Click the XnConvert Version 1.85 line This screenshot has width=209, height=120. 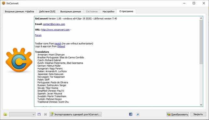click(76, 19)
